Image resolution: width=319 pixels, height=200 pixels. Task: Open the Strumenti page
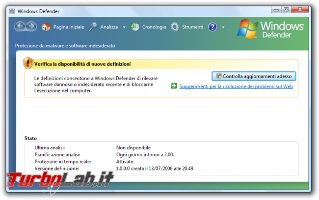[193, 27]
